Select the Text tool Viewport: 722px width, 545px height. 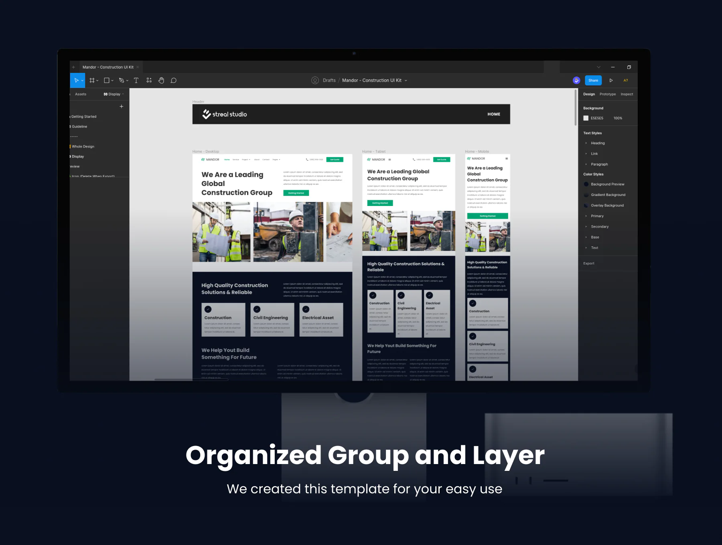(136, 81)
